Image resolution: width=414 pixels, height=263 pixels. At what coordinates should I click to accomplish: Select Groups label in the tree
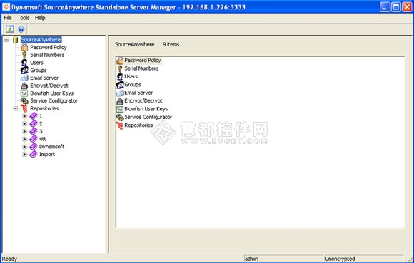pos(39,71)
